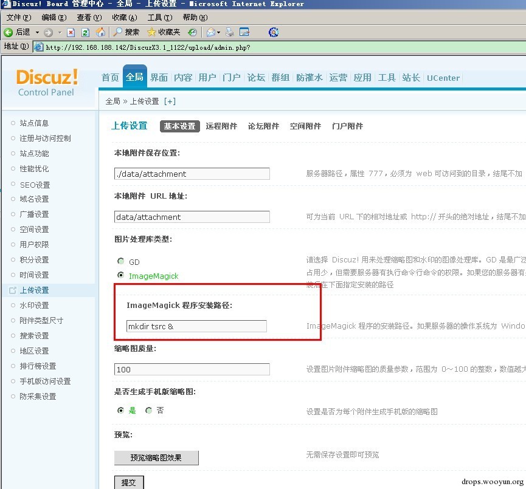Click the 预览缩略图效果 button
The image size is (526, 489).
click(156, 458)
